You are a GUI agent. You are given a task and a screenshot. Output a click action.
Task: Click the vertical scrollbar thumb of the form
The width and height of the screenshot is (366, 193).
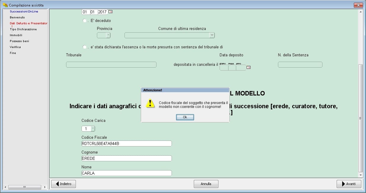click(360, 118)
